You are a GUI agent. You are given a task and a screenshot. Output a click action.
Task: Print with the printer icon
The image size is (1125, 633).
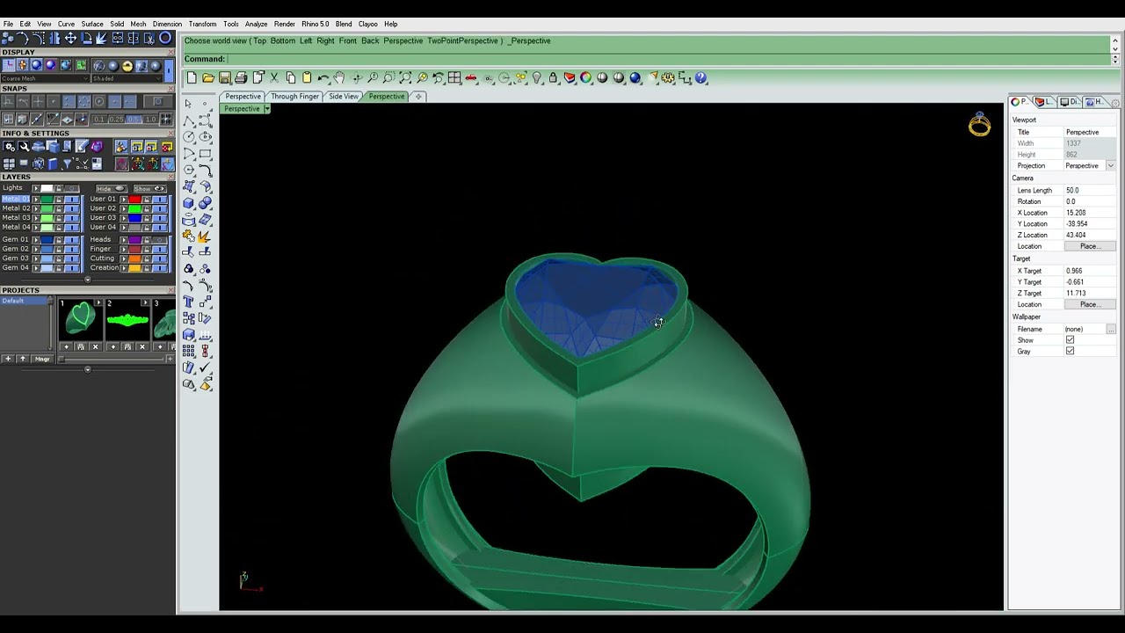tap(241, 78)
